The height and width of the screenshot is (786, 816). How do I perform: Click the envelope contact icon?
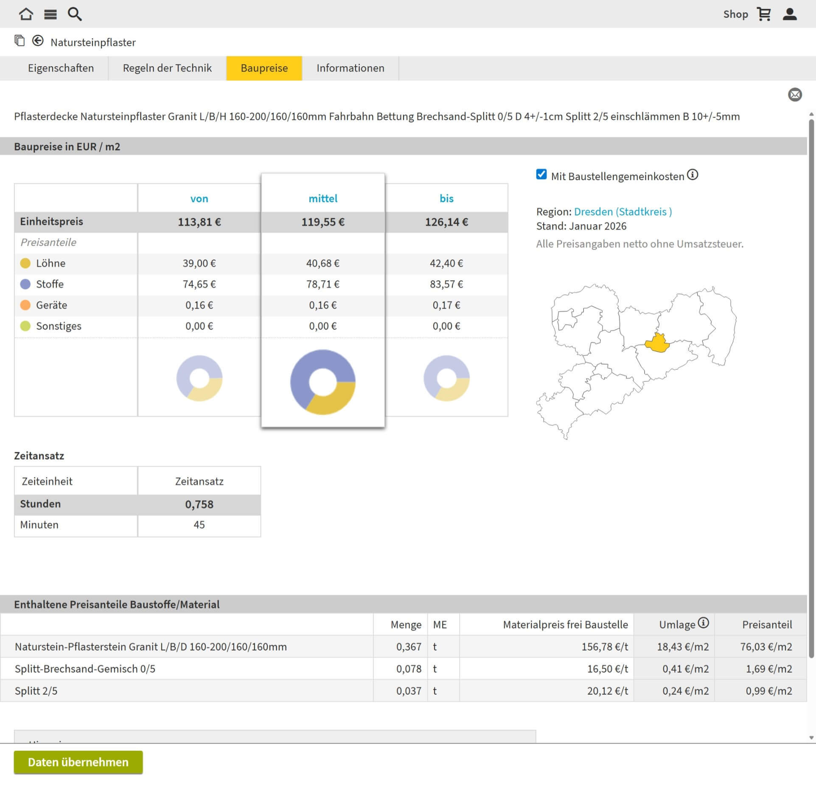pyautogui.click(x=795, y=94)
